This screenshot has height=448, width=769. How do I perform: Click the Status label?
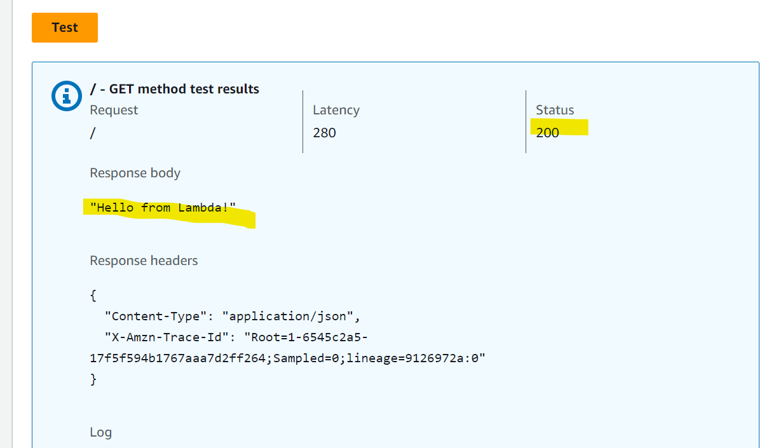point(555,110)
